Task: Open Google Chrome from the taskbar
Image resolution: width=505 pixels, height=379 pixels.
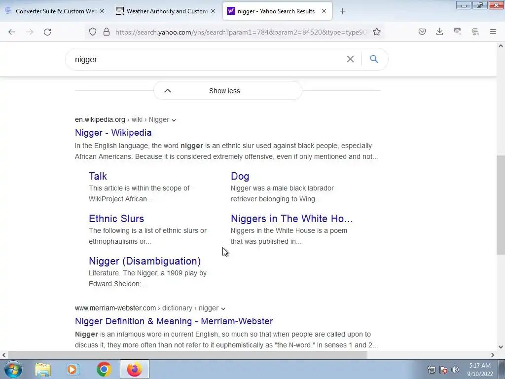Action: (x=104, y=369)
